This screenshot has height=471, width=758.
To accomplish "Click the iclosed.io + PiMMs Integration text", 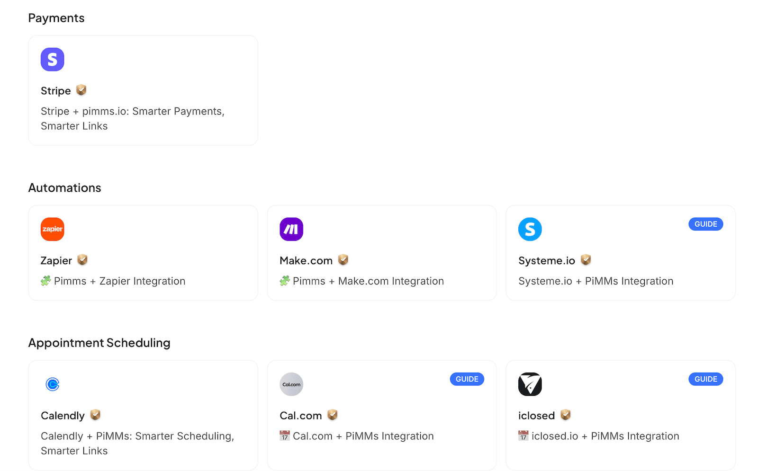I will tap(605, 436).
